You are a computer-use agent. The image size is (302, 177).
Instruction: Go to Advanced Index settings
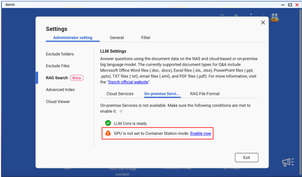[x=60, y=90]
